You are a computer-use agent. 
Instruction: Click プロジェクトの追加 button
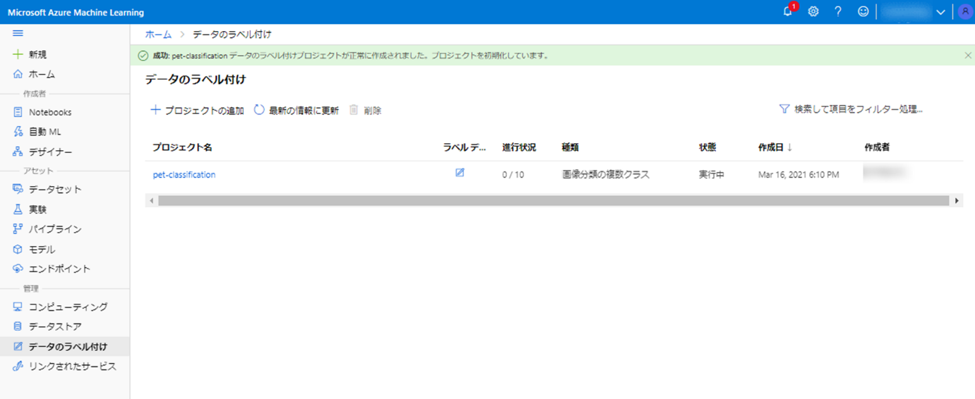(198, 110)
